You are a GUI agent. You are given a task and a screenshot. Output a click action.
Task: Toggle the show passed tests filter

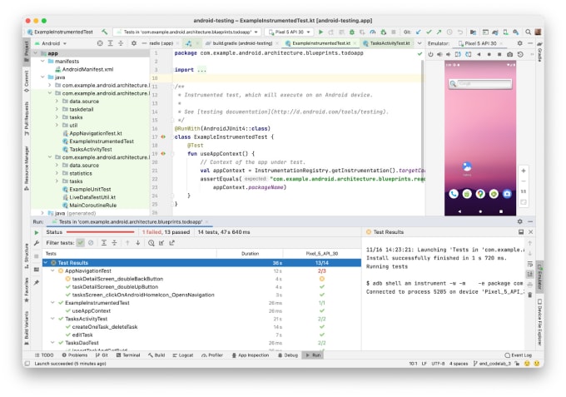(81, 243)
